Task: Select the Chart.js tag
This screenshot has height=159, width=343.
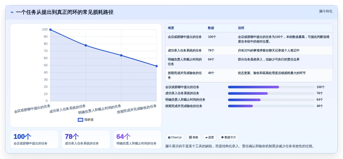Action: pos(175,137)
